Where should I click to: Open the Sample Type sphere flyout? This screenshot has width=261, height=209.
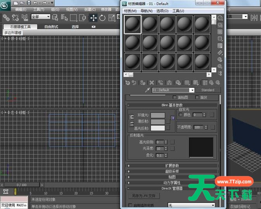pos(220,18)
